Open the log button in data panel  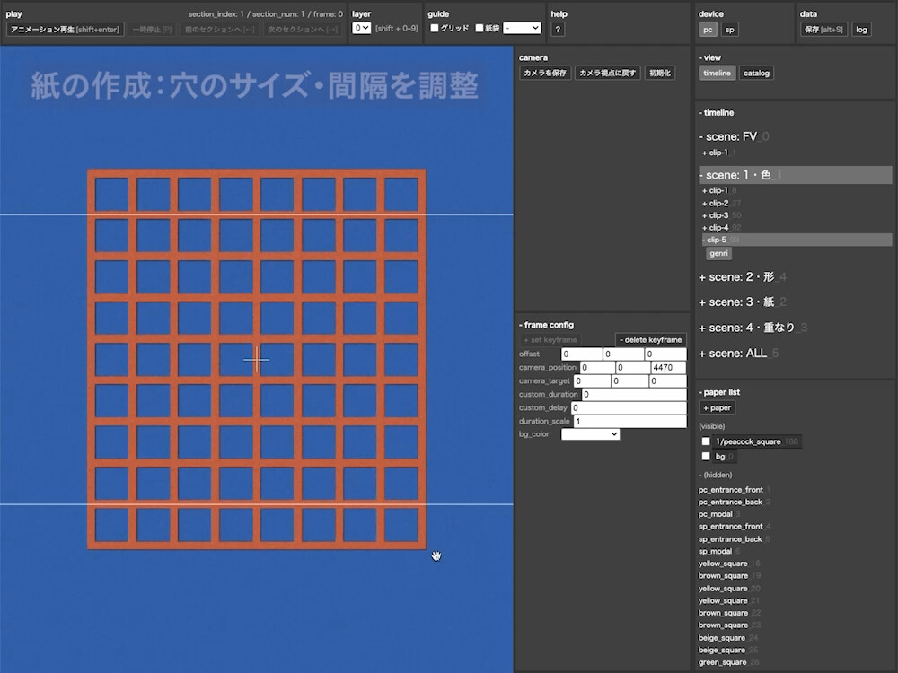(x=861, y=30)
